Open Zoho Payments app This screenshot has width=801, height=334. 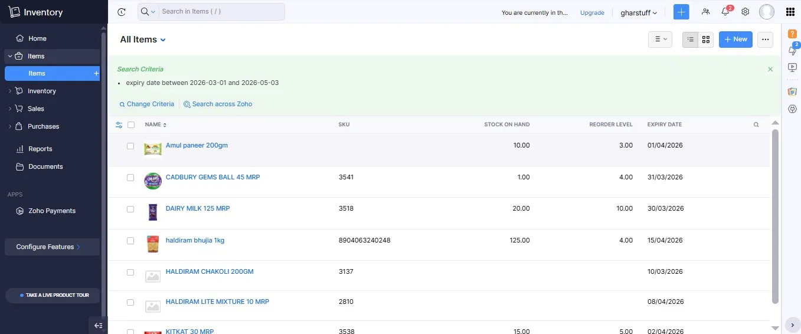52,211
